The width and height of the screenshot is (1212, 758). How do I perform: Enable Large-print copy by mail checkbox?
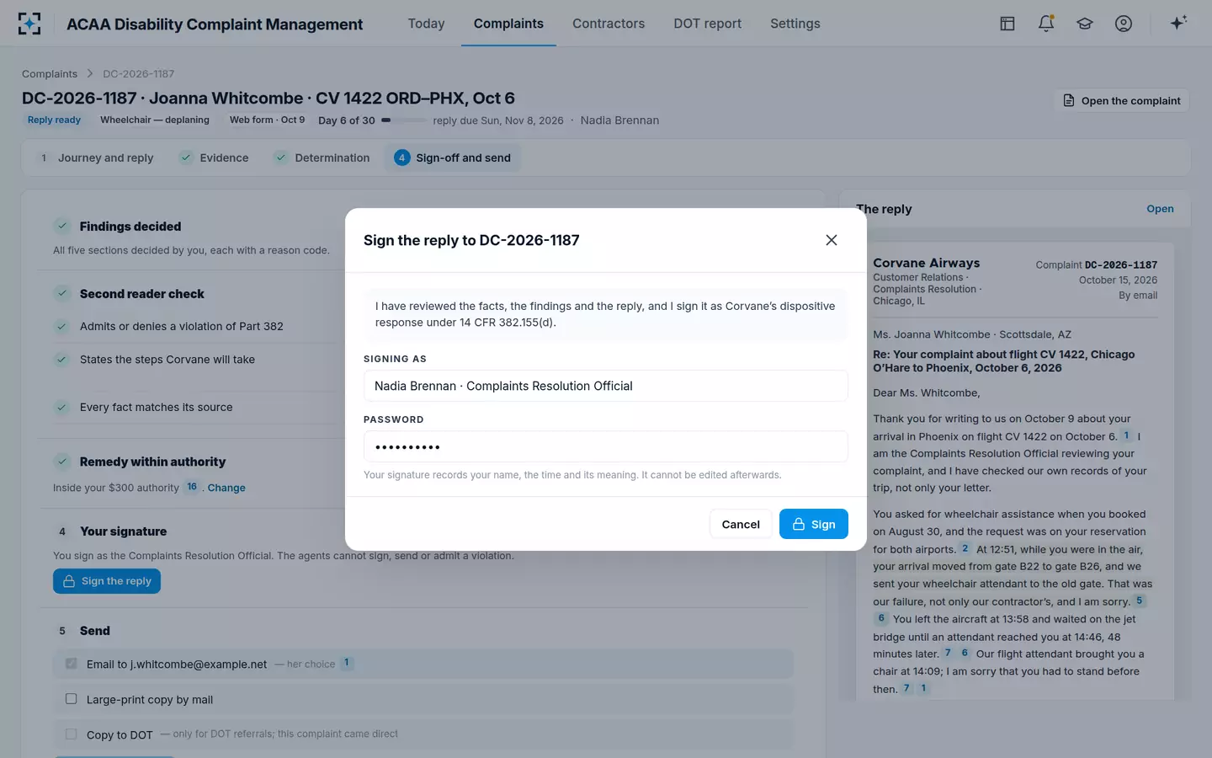tap(72, 699)
